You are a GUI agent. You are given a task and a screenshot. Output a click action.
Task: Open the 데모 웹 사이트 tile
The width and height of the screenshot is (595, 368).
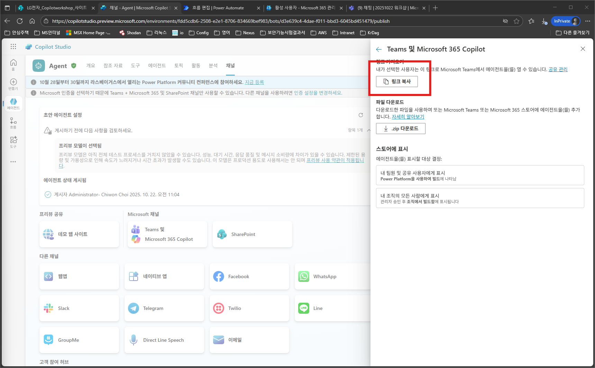pos(79,234)
